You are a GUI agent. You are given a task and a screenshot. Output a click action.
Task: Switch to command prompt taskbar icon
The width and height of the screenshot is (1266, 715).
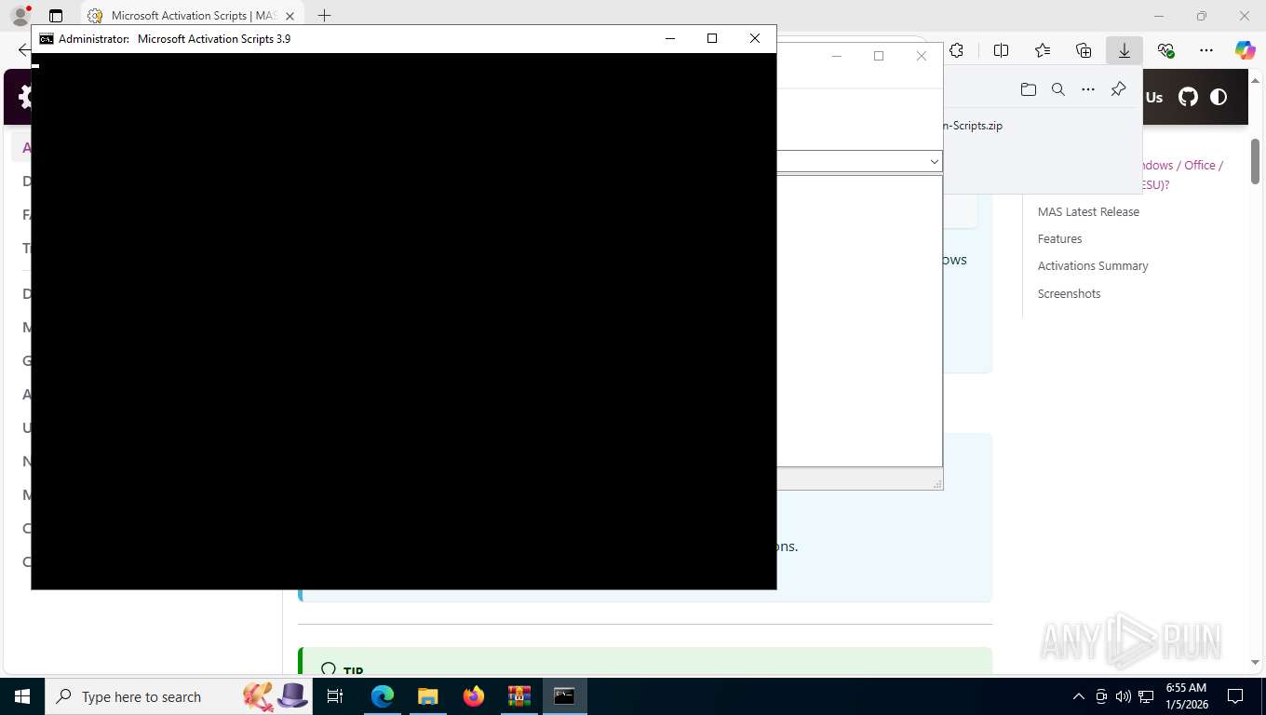(564, 696)
